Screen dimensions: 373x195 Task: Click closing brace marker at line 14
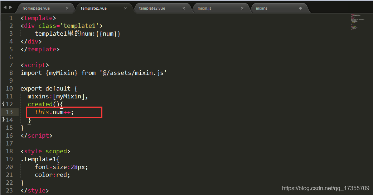point(3,119)
